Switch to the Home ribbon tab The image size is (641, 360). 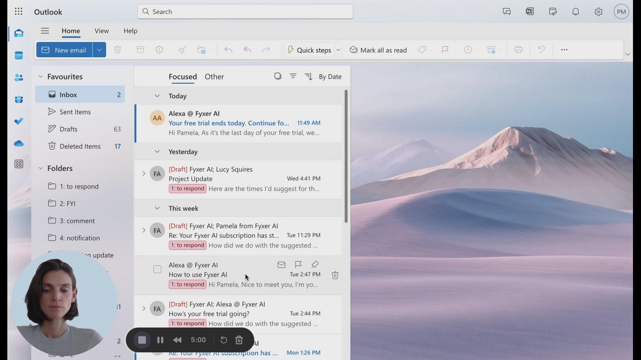(x=71, y=31)
